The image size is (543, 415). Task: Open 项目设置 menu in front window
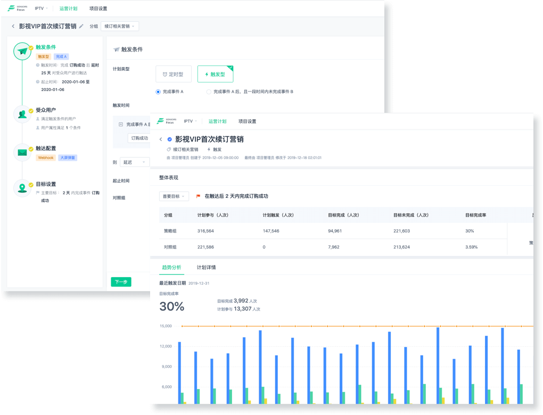click(247, 121)
